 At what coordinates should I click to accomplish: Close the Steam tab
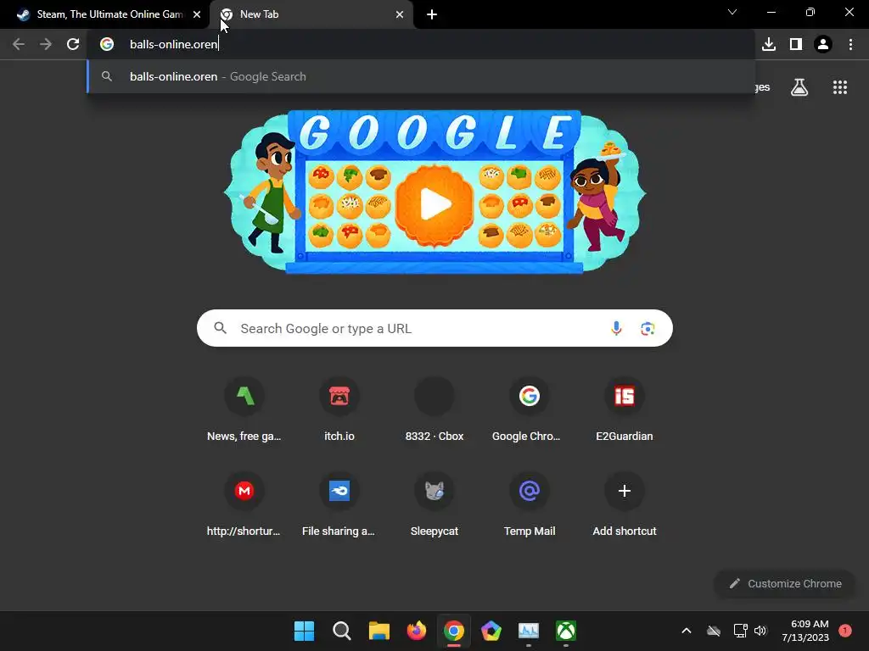coord(197,14)
